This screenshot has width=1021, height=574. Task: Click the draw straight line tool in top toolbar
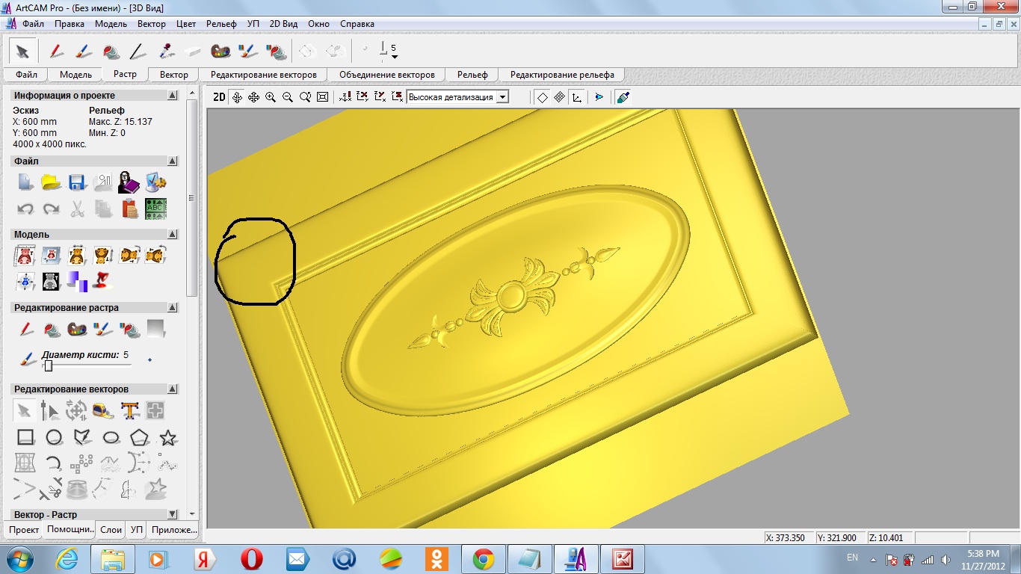(137, 52)
